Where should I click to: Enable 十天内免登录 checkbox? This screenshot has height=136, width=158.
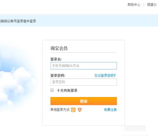(x=52, y=90)
